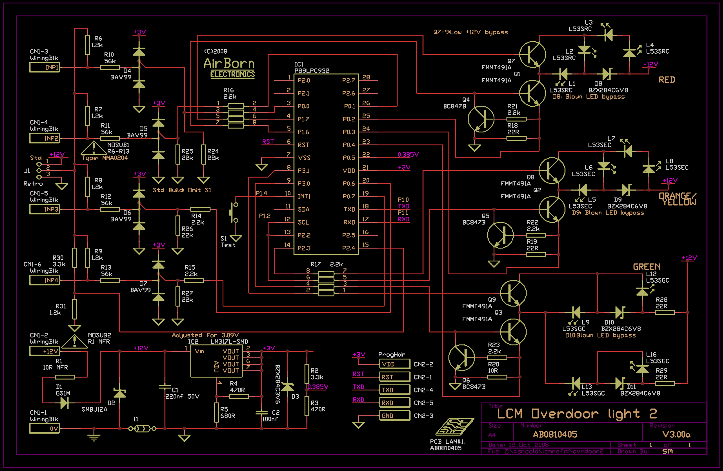This screenshot has height=471, width=723.
Task: Click the VDD programming header pin box
Action: [394, 364]
